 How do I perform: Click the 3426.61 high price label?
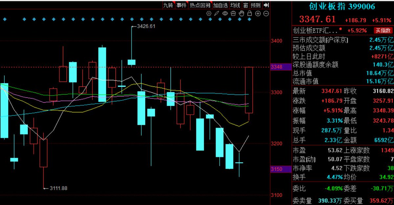coord(146,26)
